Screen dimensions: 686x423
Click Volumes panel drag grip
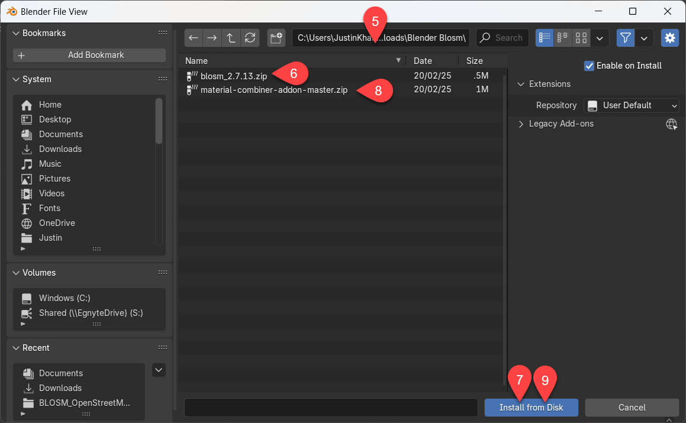(163, 273)
